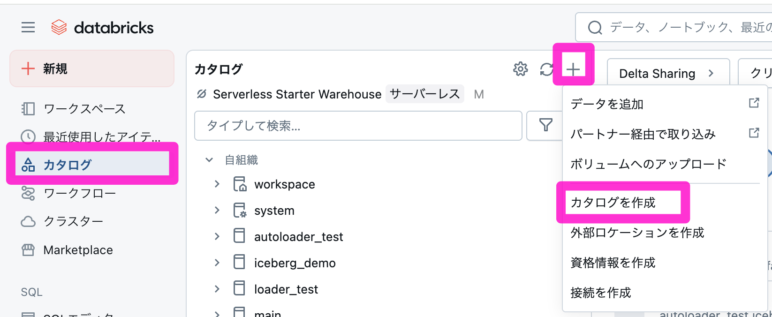Collapse the 自組織 section
This screenshot has width=772, height=317.
[x=209, y=160]
